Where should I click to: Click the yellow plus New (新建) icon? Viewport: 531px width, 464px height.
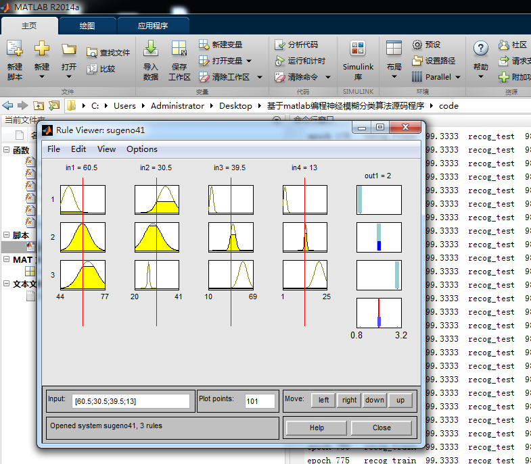click(42, 49)
